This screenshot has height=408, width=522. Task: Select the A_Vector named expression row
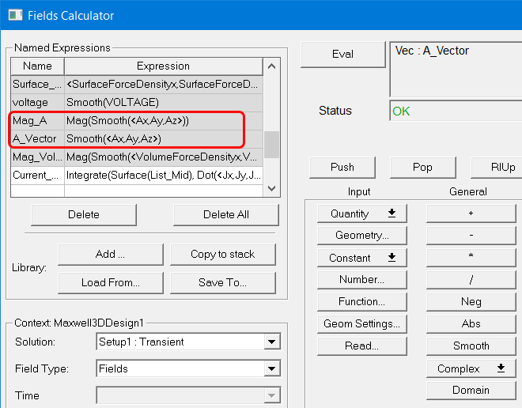pos(137,138)
